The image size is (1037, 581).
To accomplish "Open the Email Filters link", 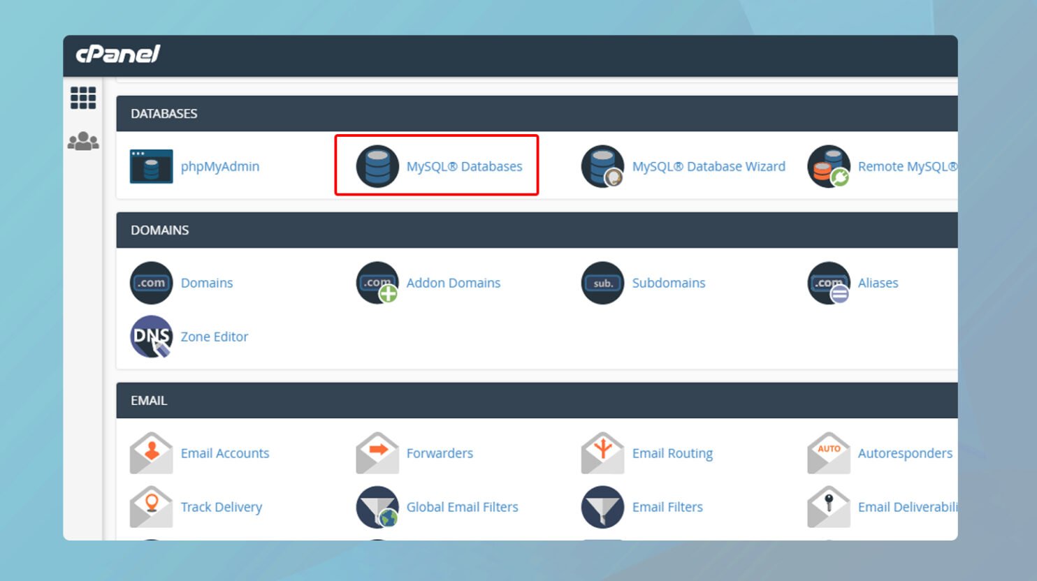I will (667, 506).
